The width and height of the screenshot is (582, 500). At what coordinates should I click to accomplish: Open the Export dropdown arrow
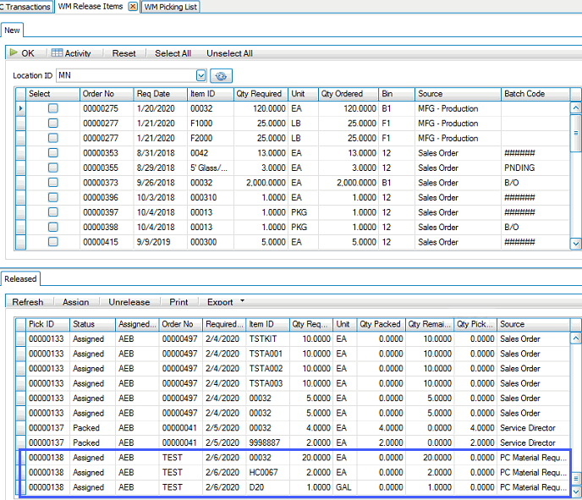tap(243, 301)
